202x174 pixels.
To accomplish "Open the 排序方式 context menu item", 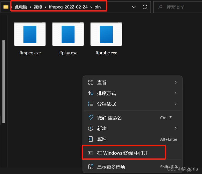I will [x=133, y=93].
